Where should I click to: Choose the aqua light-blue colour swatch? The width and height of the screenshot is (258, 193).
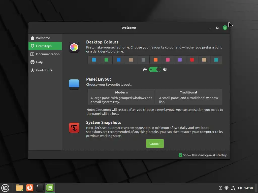(x=94, y=60)
